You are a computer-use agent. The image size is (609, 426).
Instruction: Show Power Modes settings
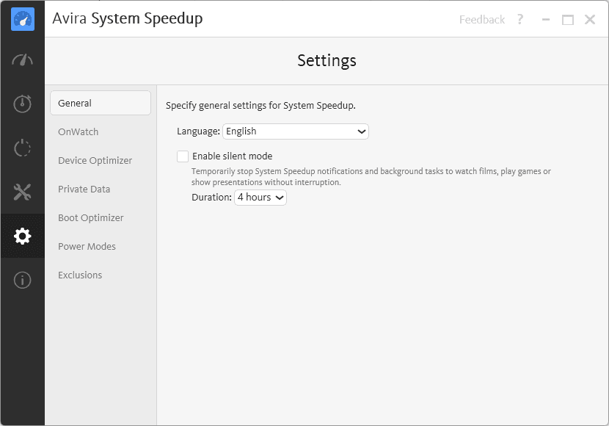87,247
